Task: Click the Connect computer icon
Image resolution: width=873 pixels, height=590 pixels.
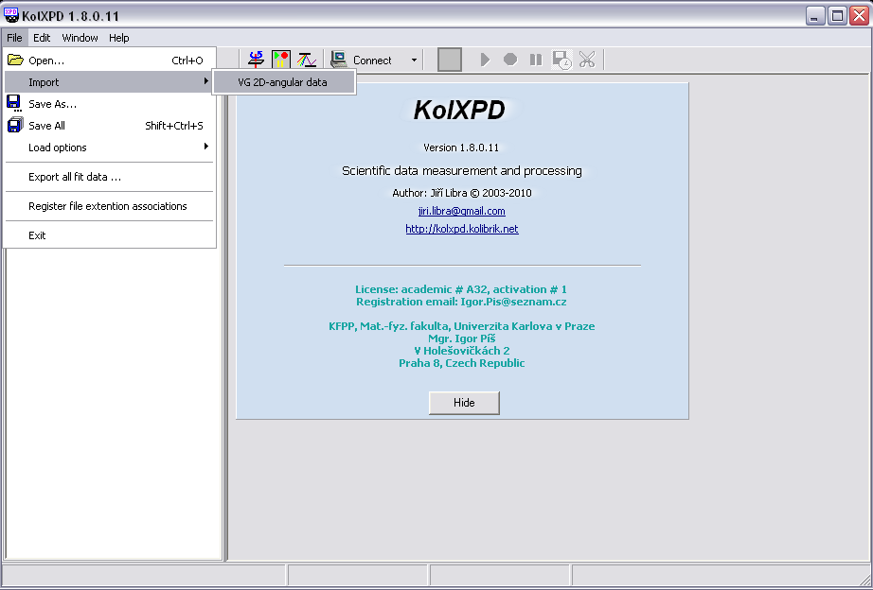Action: (339, 60)
